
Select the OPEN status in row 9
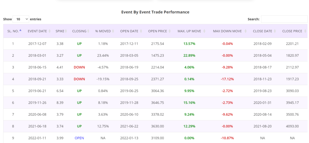coord(79,138)
